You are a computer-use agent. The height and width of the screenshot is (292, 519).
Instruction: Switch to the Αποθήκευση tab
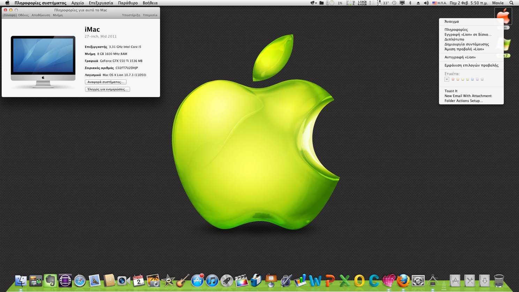point(41,15)
